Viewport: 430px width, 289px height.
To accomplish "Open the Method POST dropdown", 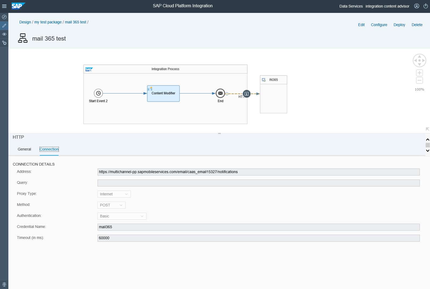I will 111,205.
